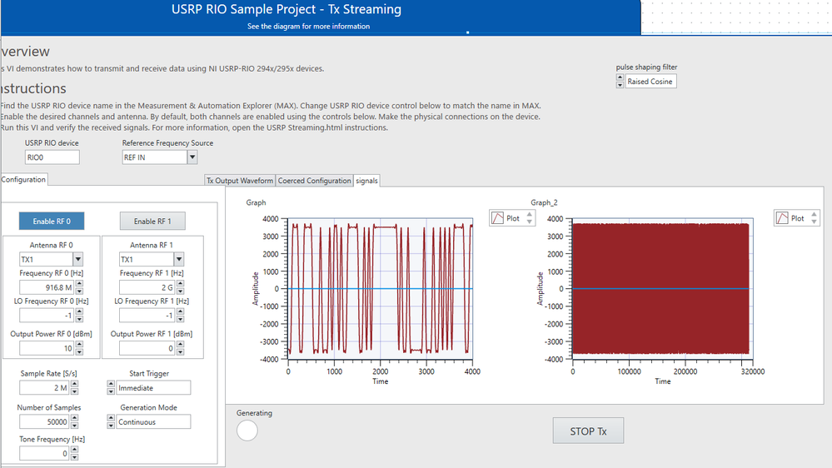Viewport: 832px width, 468px height.
Task: Click Output Power RF 0 stepper
Action: [x=79, y=348]
